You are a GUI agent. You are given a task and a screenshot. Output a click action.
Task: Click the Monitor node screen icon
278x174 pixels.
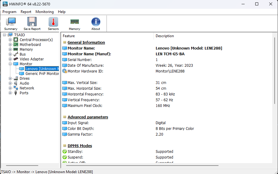pos(16,64)
